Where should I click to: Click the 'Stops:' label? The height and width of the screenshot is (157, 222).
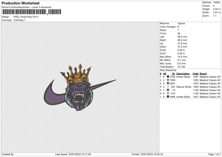click(x=163, y=30)
